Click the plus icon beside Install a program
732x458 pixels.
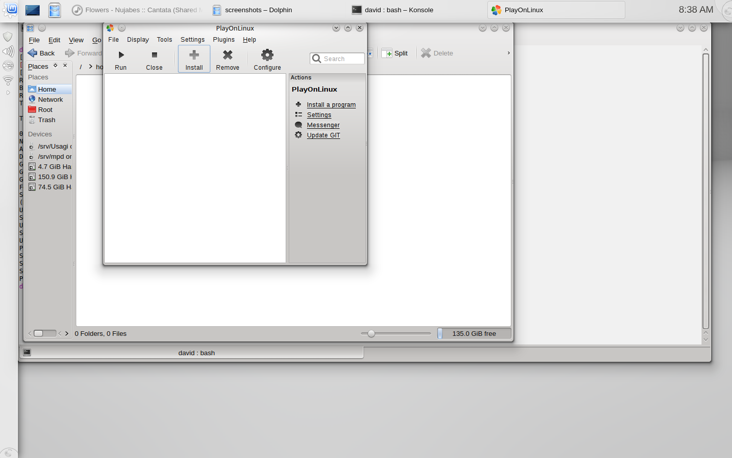pyautogui.click(x=298, y=104)
